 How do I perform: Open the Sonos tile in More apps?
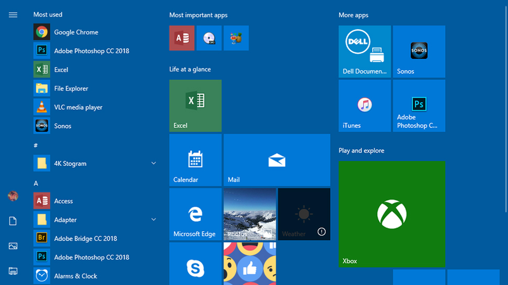(419, 51)
